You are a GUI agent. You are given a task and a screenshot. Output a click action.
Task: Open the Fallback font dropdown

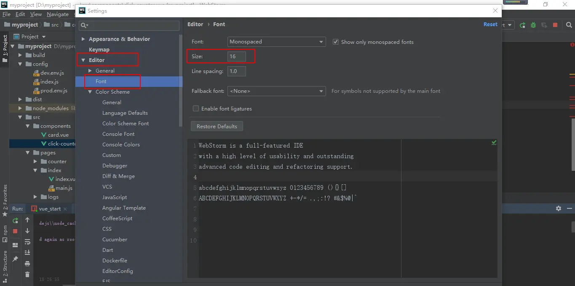[x=276, y=91]
